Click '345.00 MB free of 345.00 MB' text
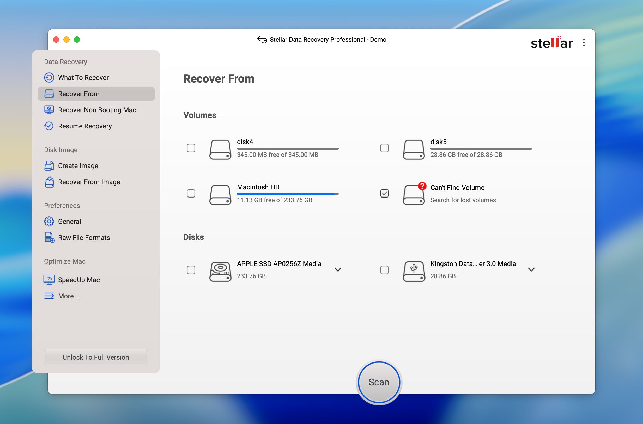Viewport: 643px width, 424px height. (277, 155)
